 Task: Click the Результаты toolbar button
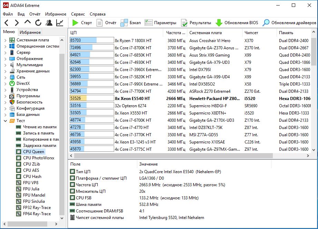196,23
